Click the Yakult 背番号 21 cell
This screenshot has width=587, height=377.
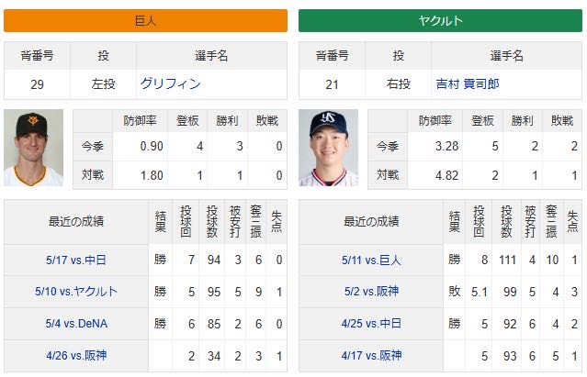332,84
